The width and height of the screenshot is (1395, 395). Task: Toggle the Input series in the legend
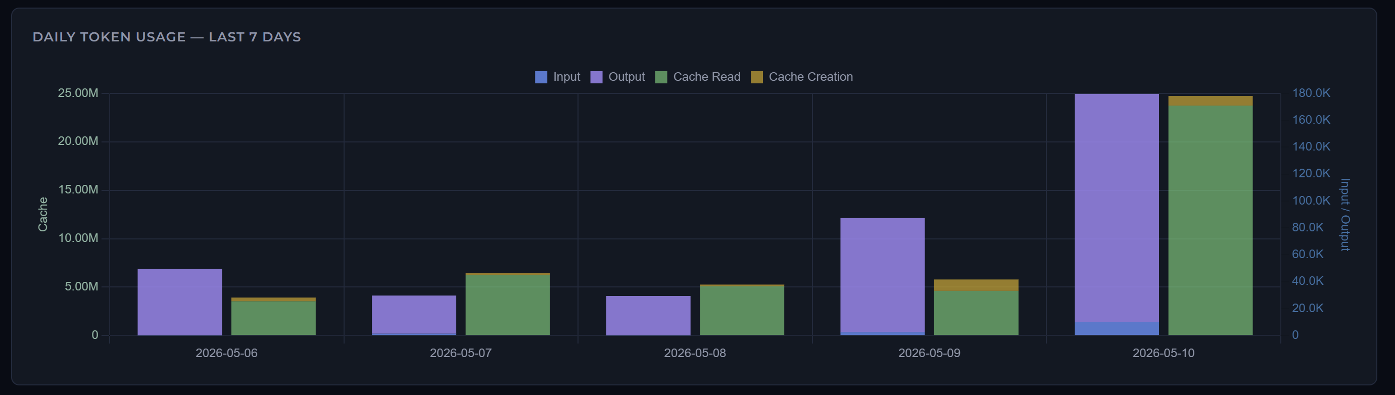click(x=557, y=77)
